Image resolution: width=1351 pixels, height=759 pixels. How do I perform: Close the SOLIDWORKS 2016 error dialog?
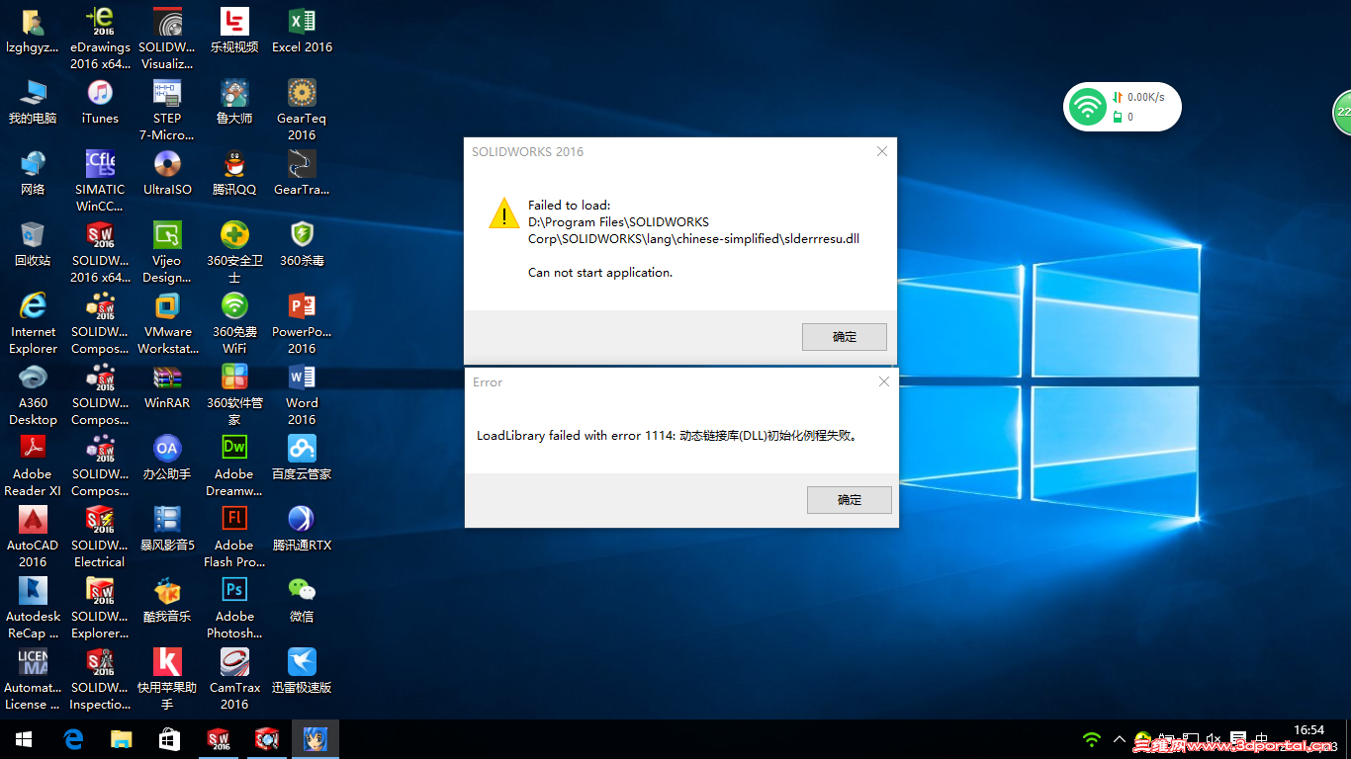tap(882, 151)
